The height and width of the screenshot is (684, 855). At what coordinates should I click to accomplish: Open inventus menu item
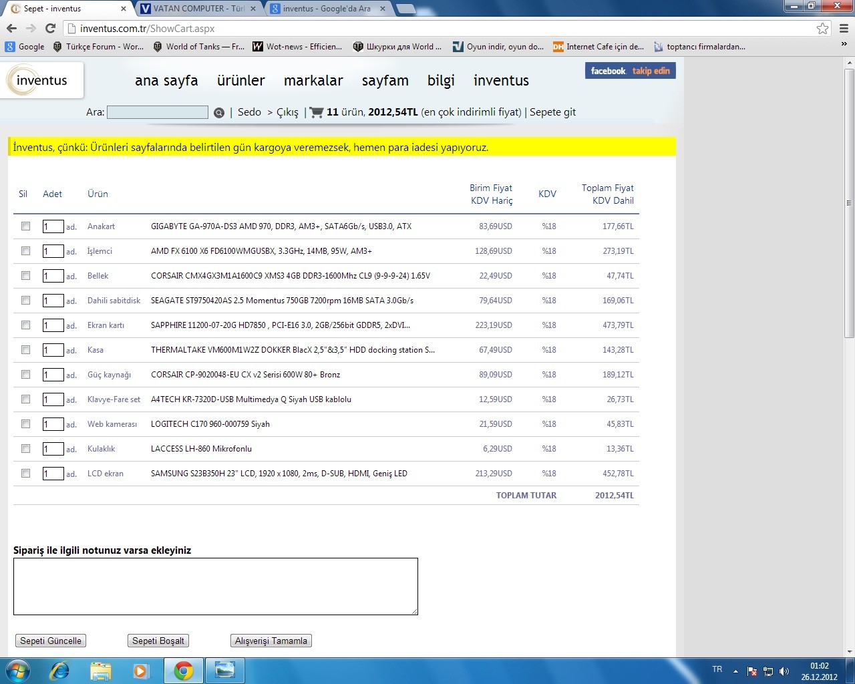[501, 81]
